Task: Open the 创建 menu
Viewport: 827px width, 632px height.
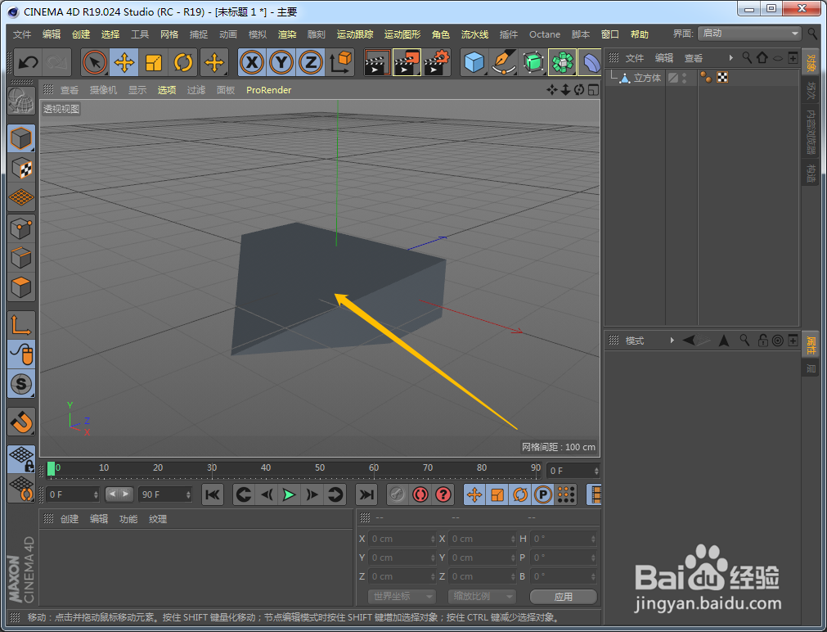Action: 81,34
